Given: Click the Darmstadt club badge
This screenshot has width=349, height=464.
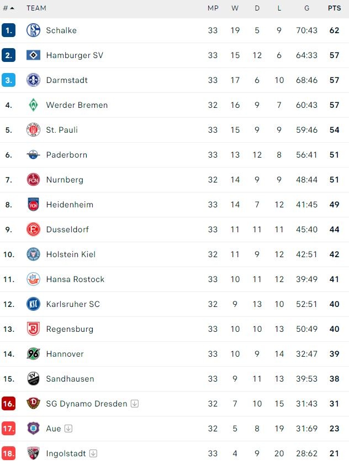Looking at the screenshot, I should (x=33, y=80).
